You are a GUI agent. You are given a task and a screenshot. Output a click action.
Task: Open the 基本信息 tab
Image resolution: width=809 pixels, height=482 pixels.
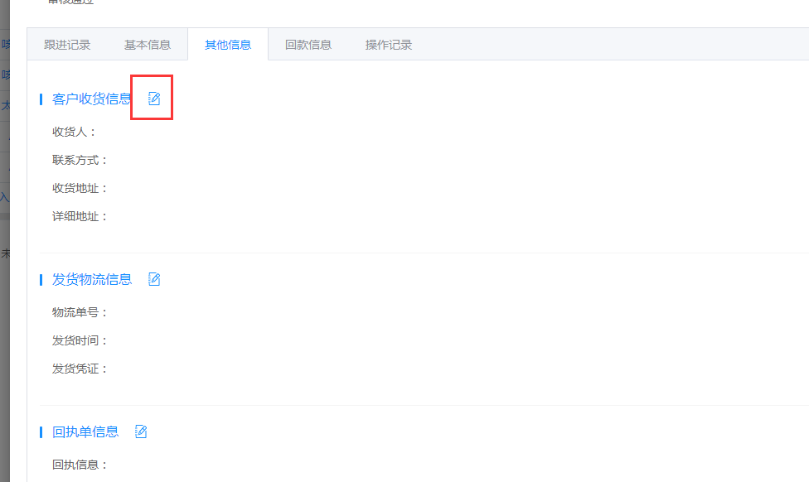[x=148, y=45]
